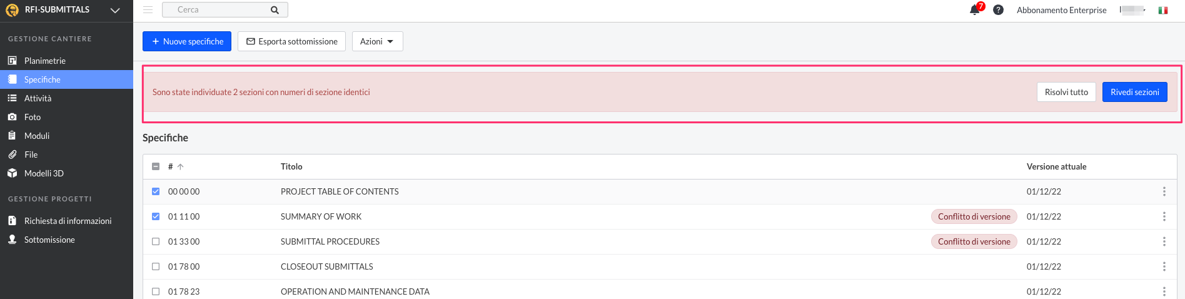Click the Rivedi sezioni button
Viewport: 1185px width, 299px height.
[x=1134, y=92]
